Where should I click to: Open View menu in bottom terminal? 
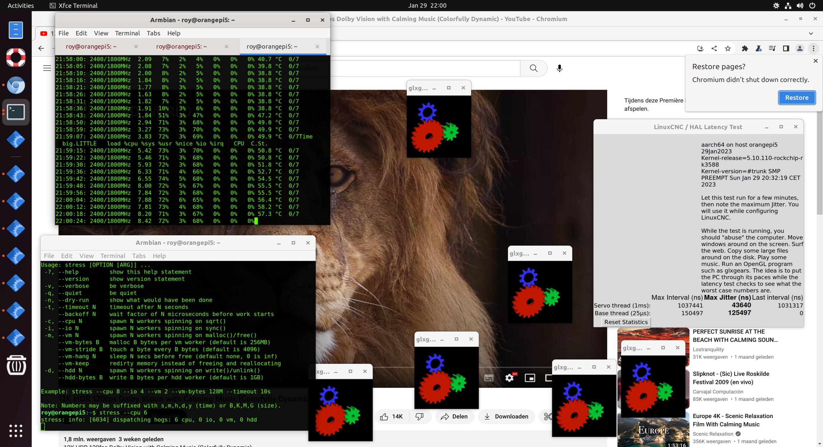86,256
